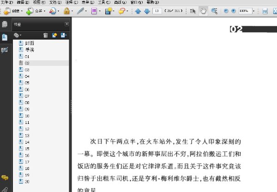The width and height of the screenshot is (277, 192).
Task: Click the Multimedia filmstrip icon
Action: [x=108, y=11]
